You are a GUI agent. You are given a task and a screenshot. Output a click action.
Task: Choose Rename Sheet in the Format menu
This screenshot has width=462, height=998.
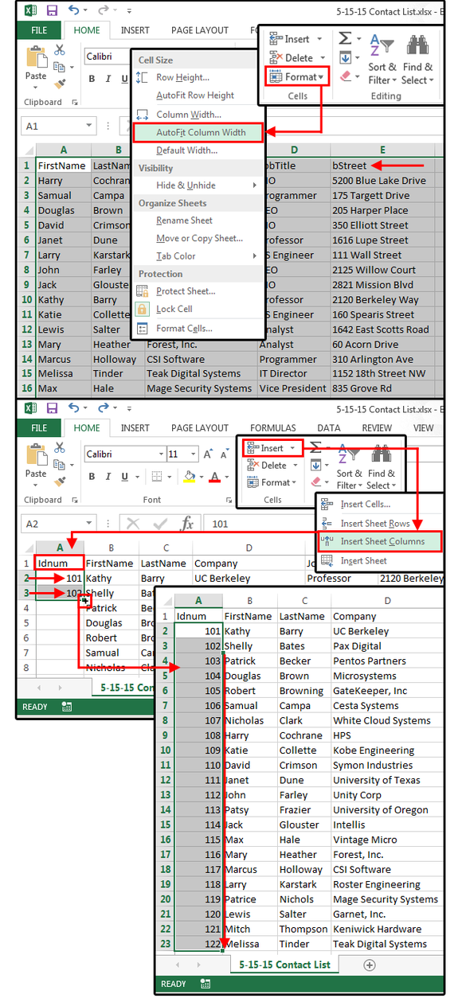[x=184, y=220]
